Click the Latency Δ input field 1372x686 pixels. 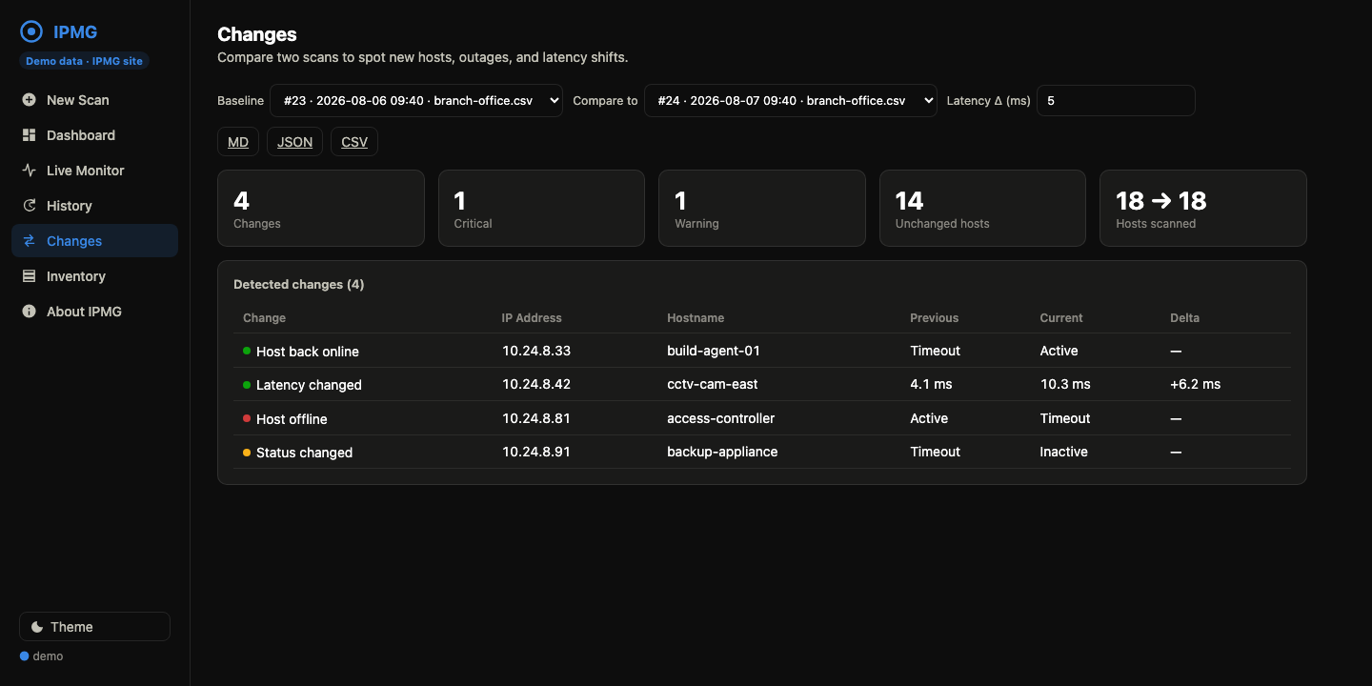tap(1116, 101)
